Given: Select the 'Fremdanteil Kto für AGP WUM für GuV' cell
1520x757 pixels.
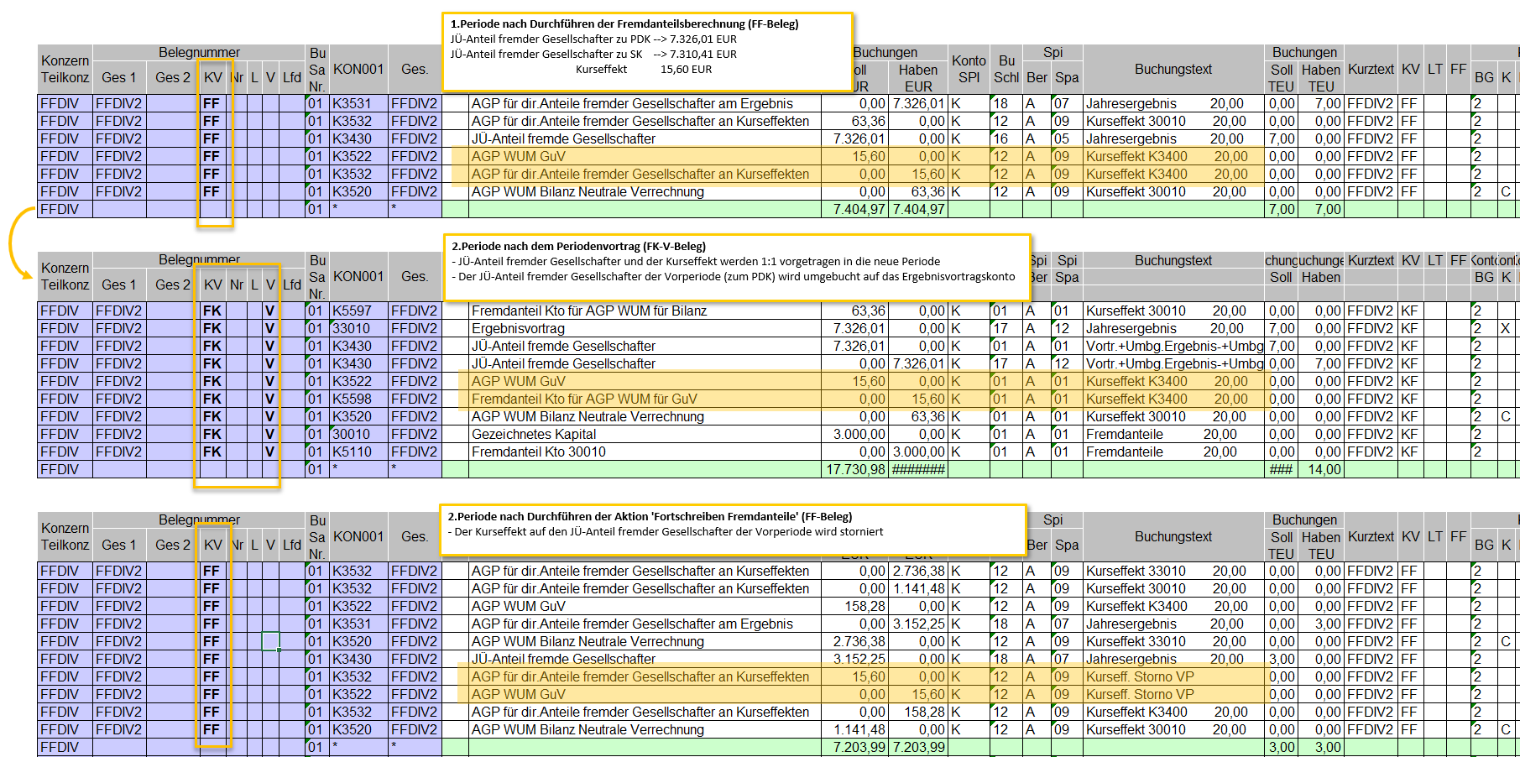Looking at the screenshot, I should 645,399.
